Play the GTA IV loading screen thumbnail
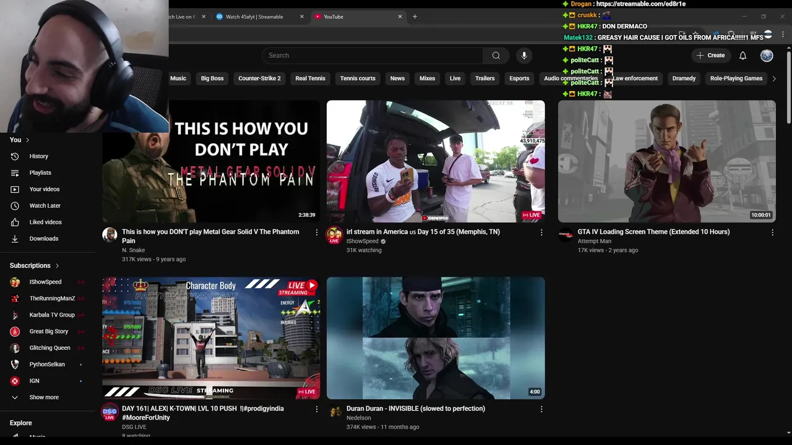Screen dimensions: 792x445 point(666,161)
